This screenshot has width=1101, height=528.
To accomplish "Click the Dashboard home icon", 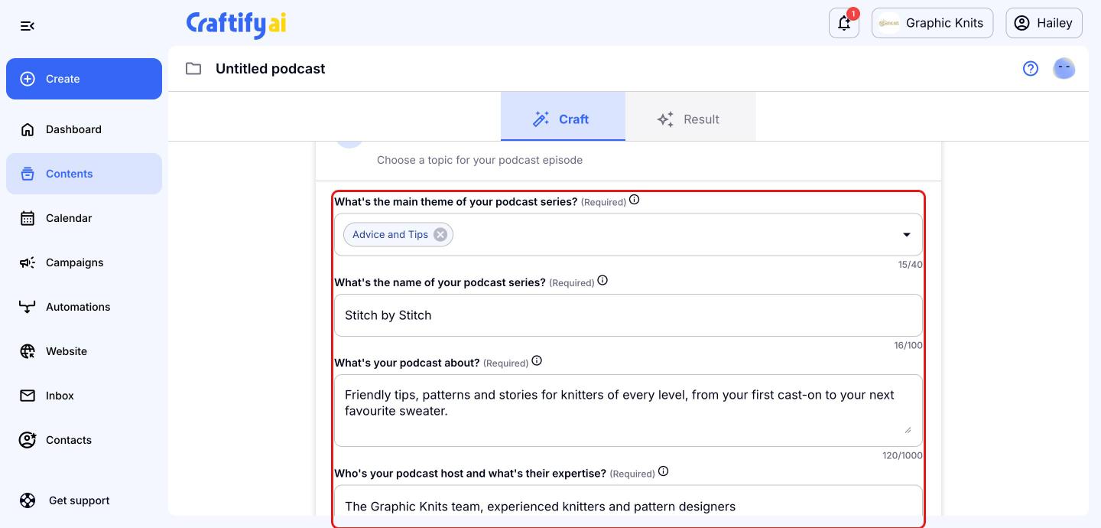I will (28, 129).
